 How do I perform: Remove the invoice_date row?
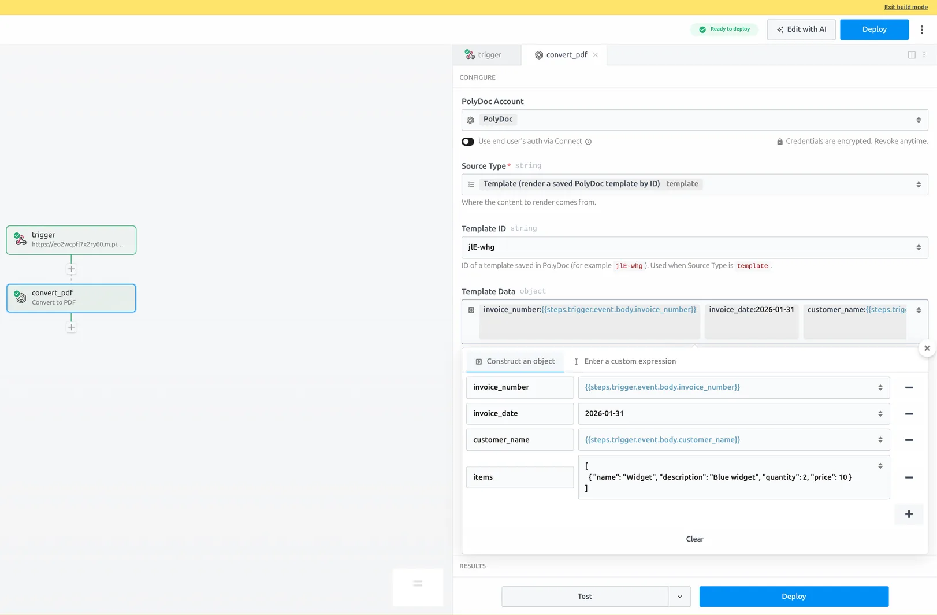click(x=909, y=414)
